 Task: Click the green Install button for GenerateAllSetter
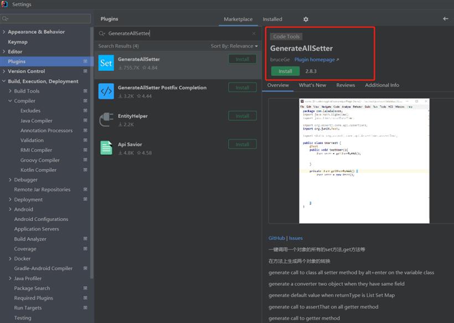pos(285,71)
